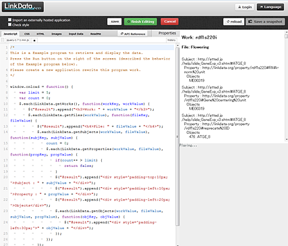288x246 pixels.
Task: Click the history button above the editor
Action: click(x=171, y=40)
